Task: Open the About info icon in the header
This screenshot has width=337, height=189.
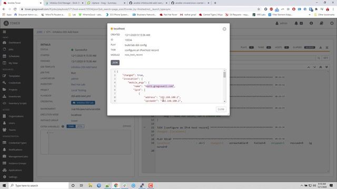Action: pos(311,23)
